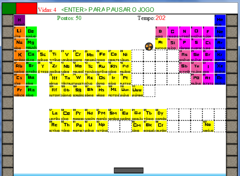Click the La (Lantânio) element tile
This screenshot has height=176, width=240.
click(55, 114)
